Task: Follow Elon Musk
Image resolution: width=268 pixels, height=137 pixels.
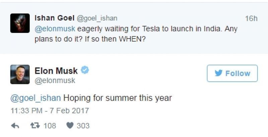Action: click(x=232, y=73)
